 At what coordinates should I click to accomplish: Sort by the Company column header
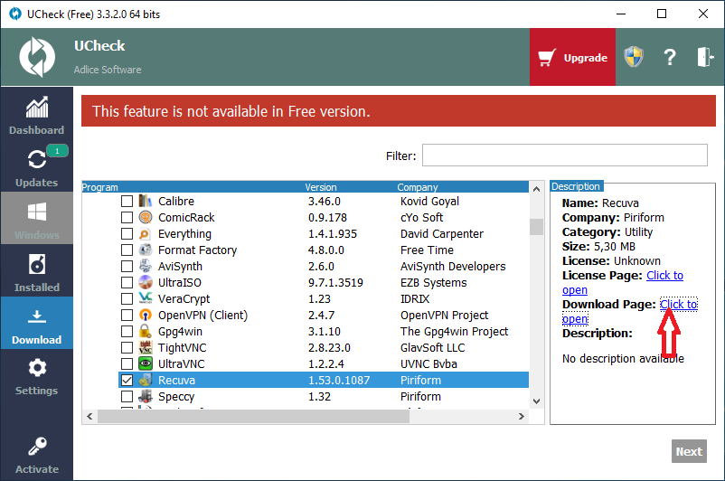[x=417, y=187]
